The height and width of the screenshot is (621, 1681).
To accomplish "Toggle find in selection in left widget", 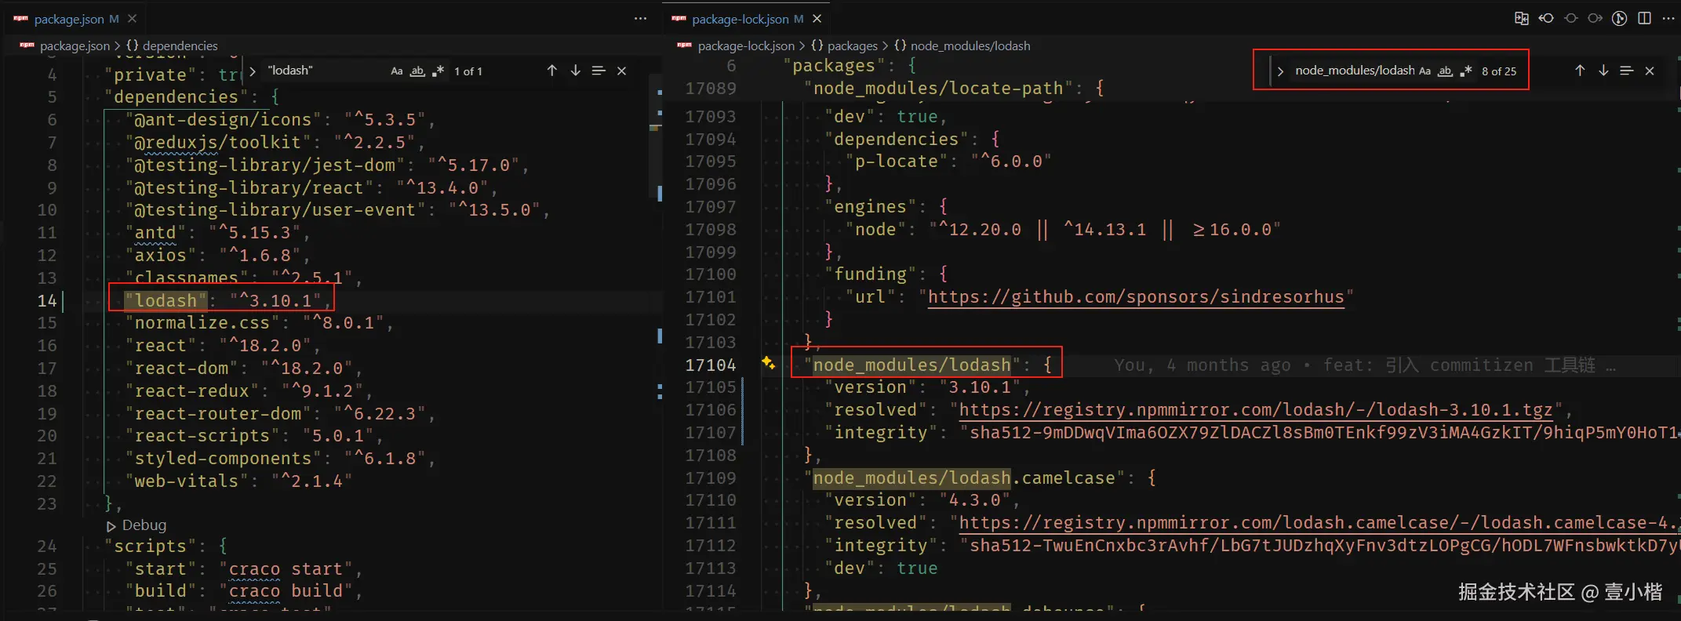I will [x=599, y=71].
